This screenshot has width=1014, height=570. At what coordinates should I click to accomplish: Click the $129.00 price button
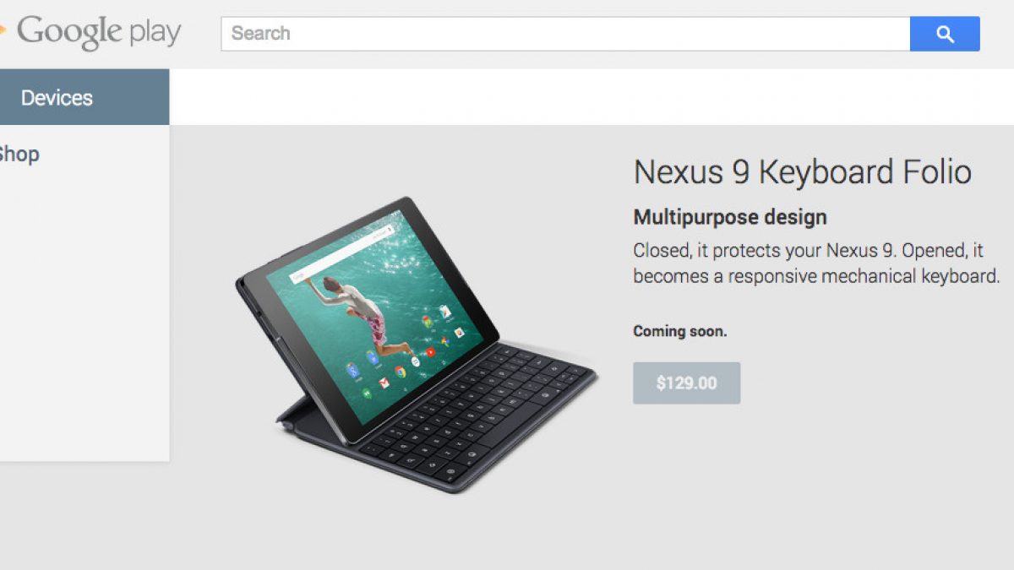click(686, 383)
